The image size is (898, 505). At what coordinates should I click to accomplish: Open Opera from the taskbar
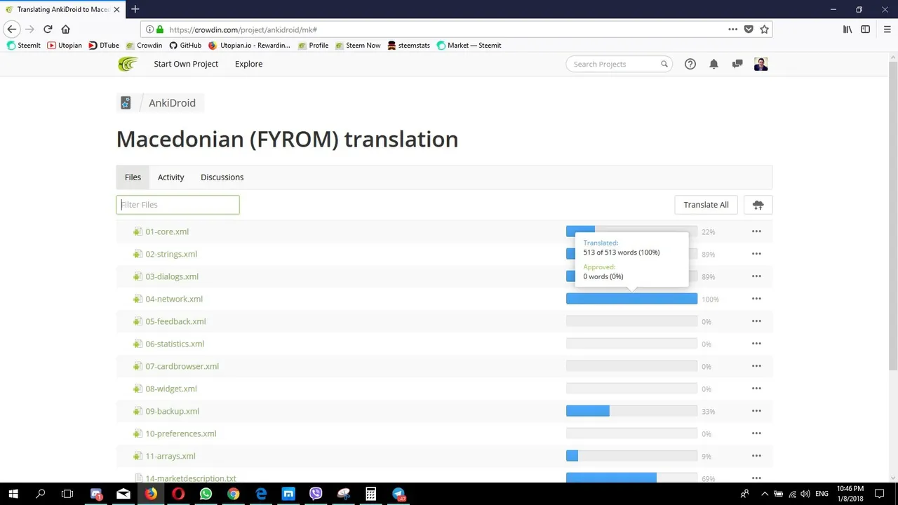pyautogui.click(x=178, y=494)
